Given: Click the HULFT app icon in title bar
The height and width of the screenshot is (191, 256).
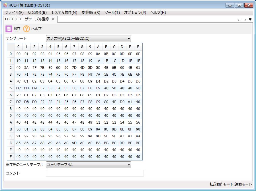Looking at the screenshot, I should [5, 5].
